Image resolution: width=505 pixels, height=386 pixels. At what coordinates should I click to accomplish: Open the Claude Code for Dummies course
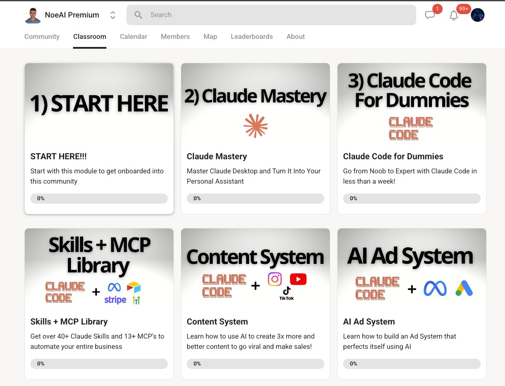click(411, 138)
